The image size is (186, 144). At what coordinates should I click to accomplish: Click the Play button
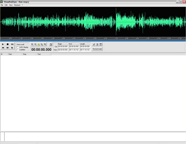pos(3,44)
